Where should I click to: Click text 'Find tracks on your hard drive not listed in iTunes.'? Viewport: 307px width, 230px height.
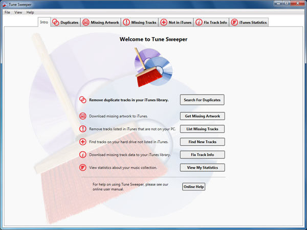[x=129, y=142]
